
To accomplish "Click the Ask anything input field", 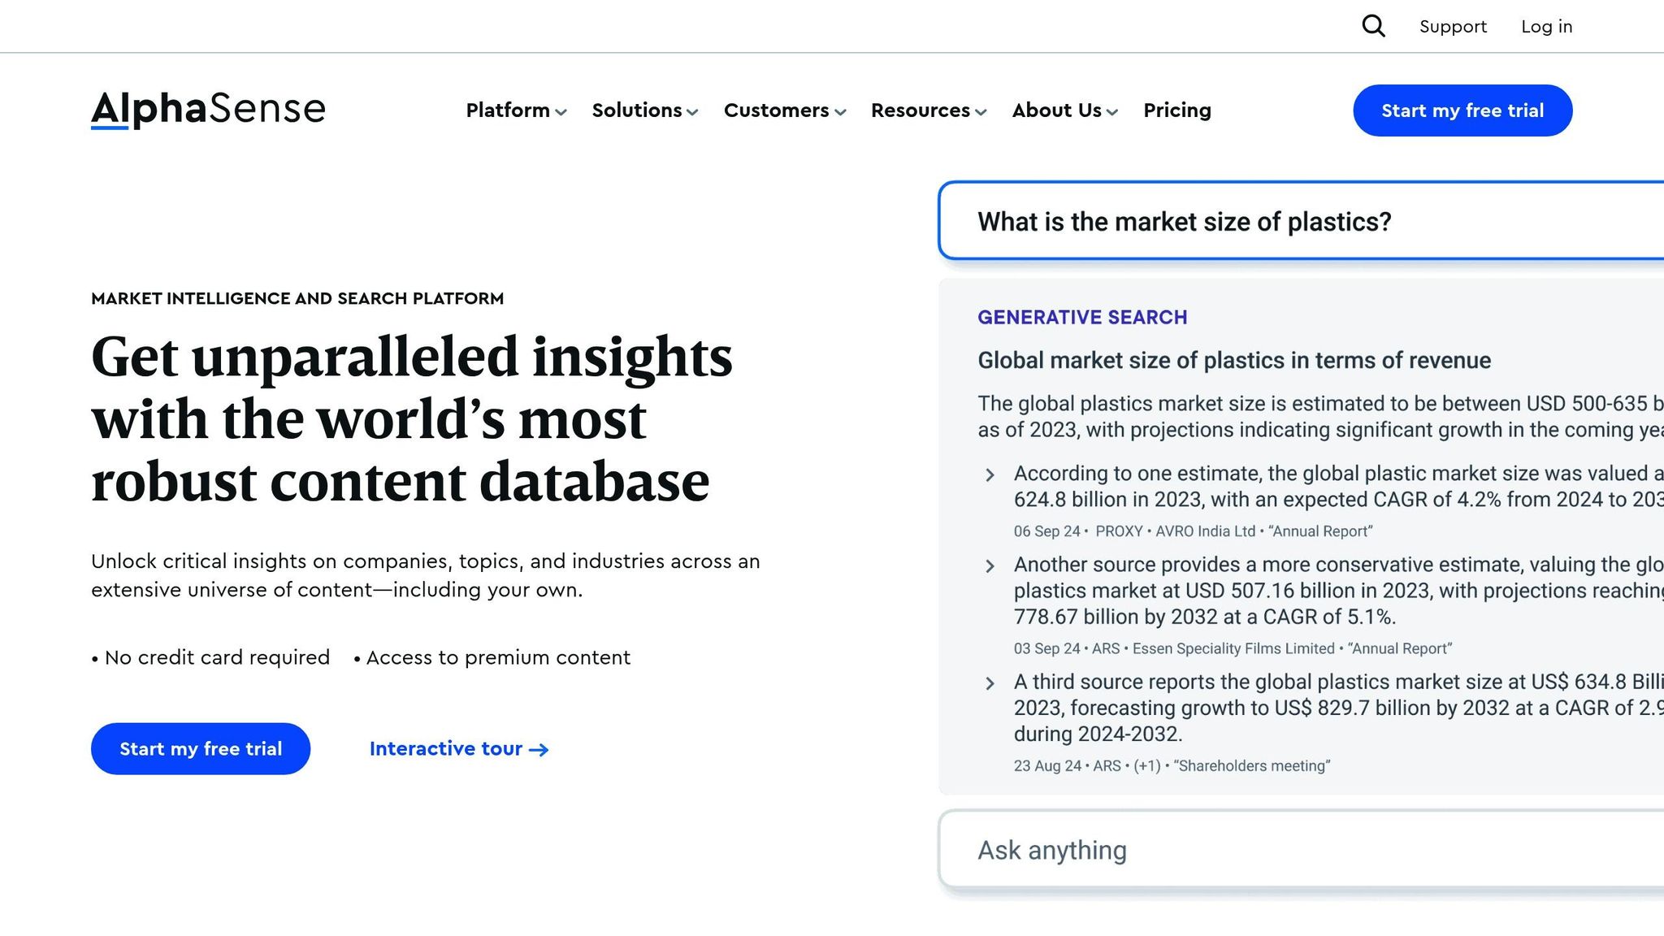I will click(1300, 850).
